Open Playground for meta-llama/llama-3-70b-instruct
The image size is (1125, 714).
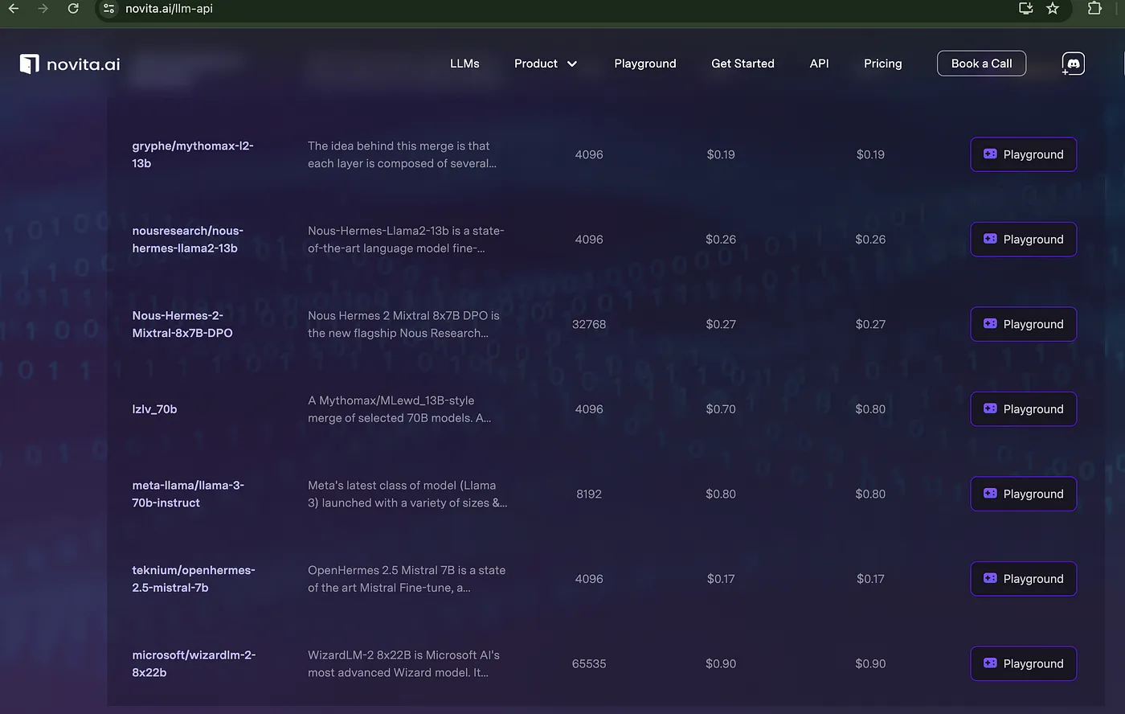[1023, 494]
